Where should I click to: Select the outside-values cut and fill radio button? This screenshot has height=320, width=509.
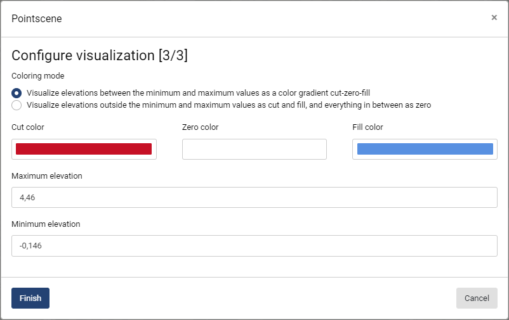(17, 105)
